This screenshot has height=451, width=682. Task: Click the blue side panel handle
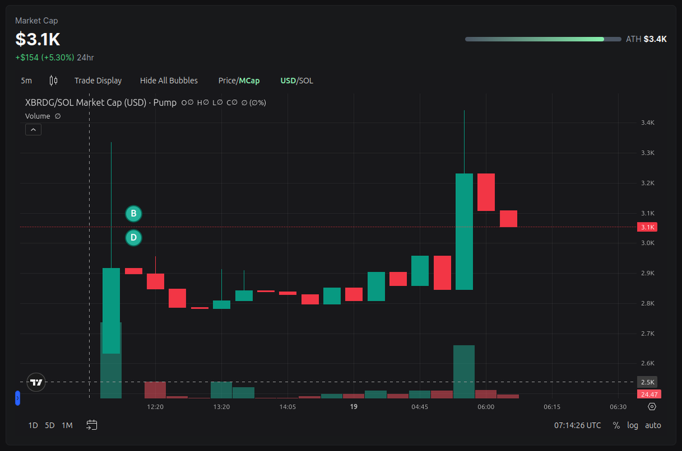click(18, 398)
